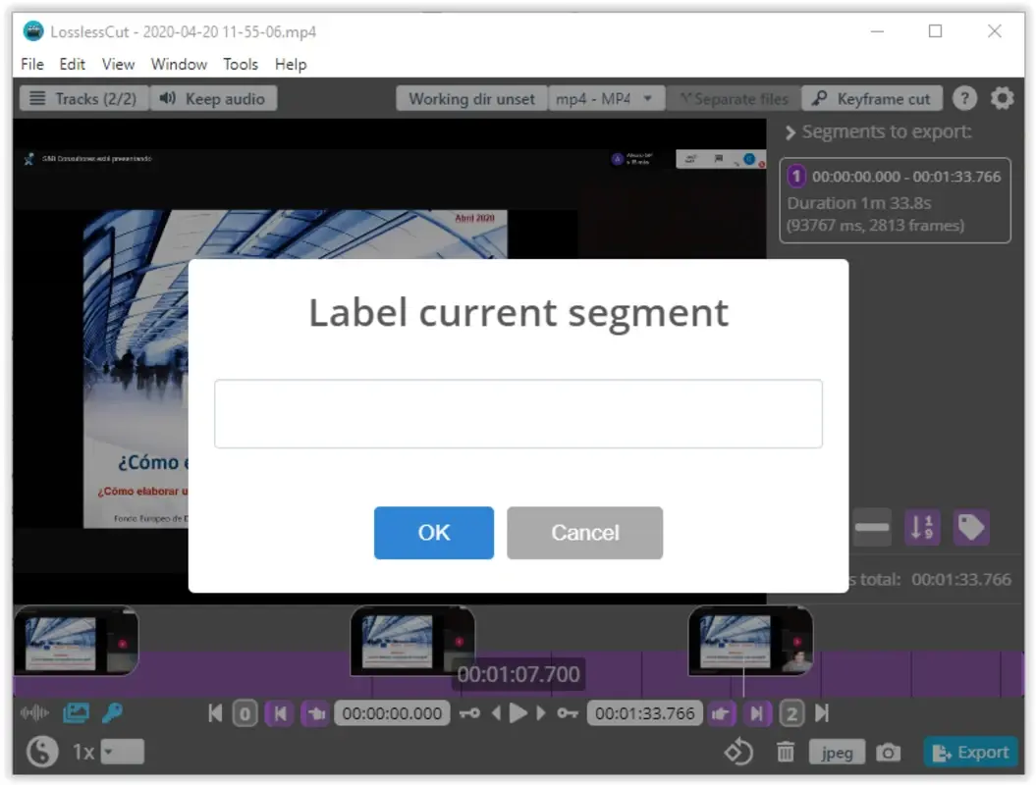Open the settings gear icon
The image size is (1036, 785).
pos(1002,97)
